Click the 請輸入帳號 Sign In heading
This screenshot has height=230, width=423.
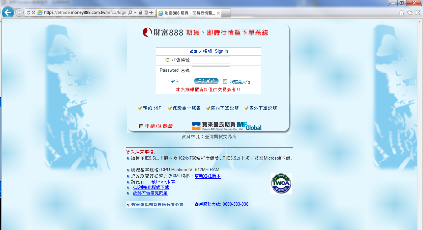point(209,51)
